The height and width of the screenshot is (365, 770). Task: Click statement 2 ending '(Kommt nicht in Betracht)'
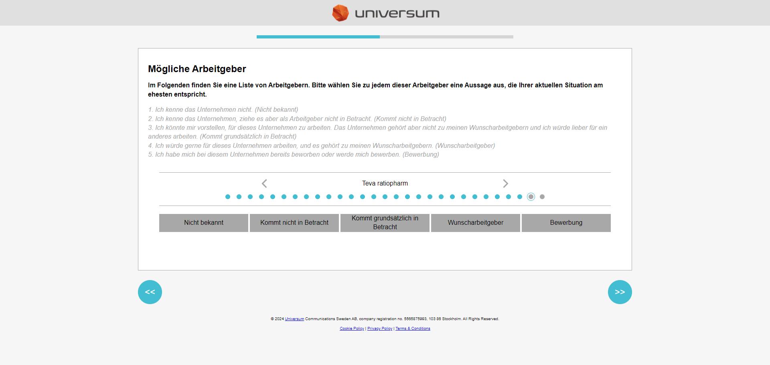pyautogui.click(x=297, y=119)
